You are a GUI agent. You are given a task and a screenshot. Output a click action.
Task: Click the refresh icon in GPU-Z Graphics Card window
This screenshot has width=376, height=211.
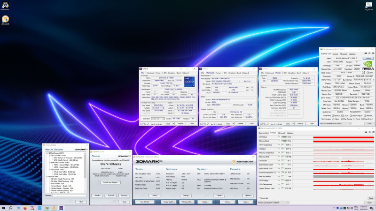coord(369,53)
